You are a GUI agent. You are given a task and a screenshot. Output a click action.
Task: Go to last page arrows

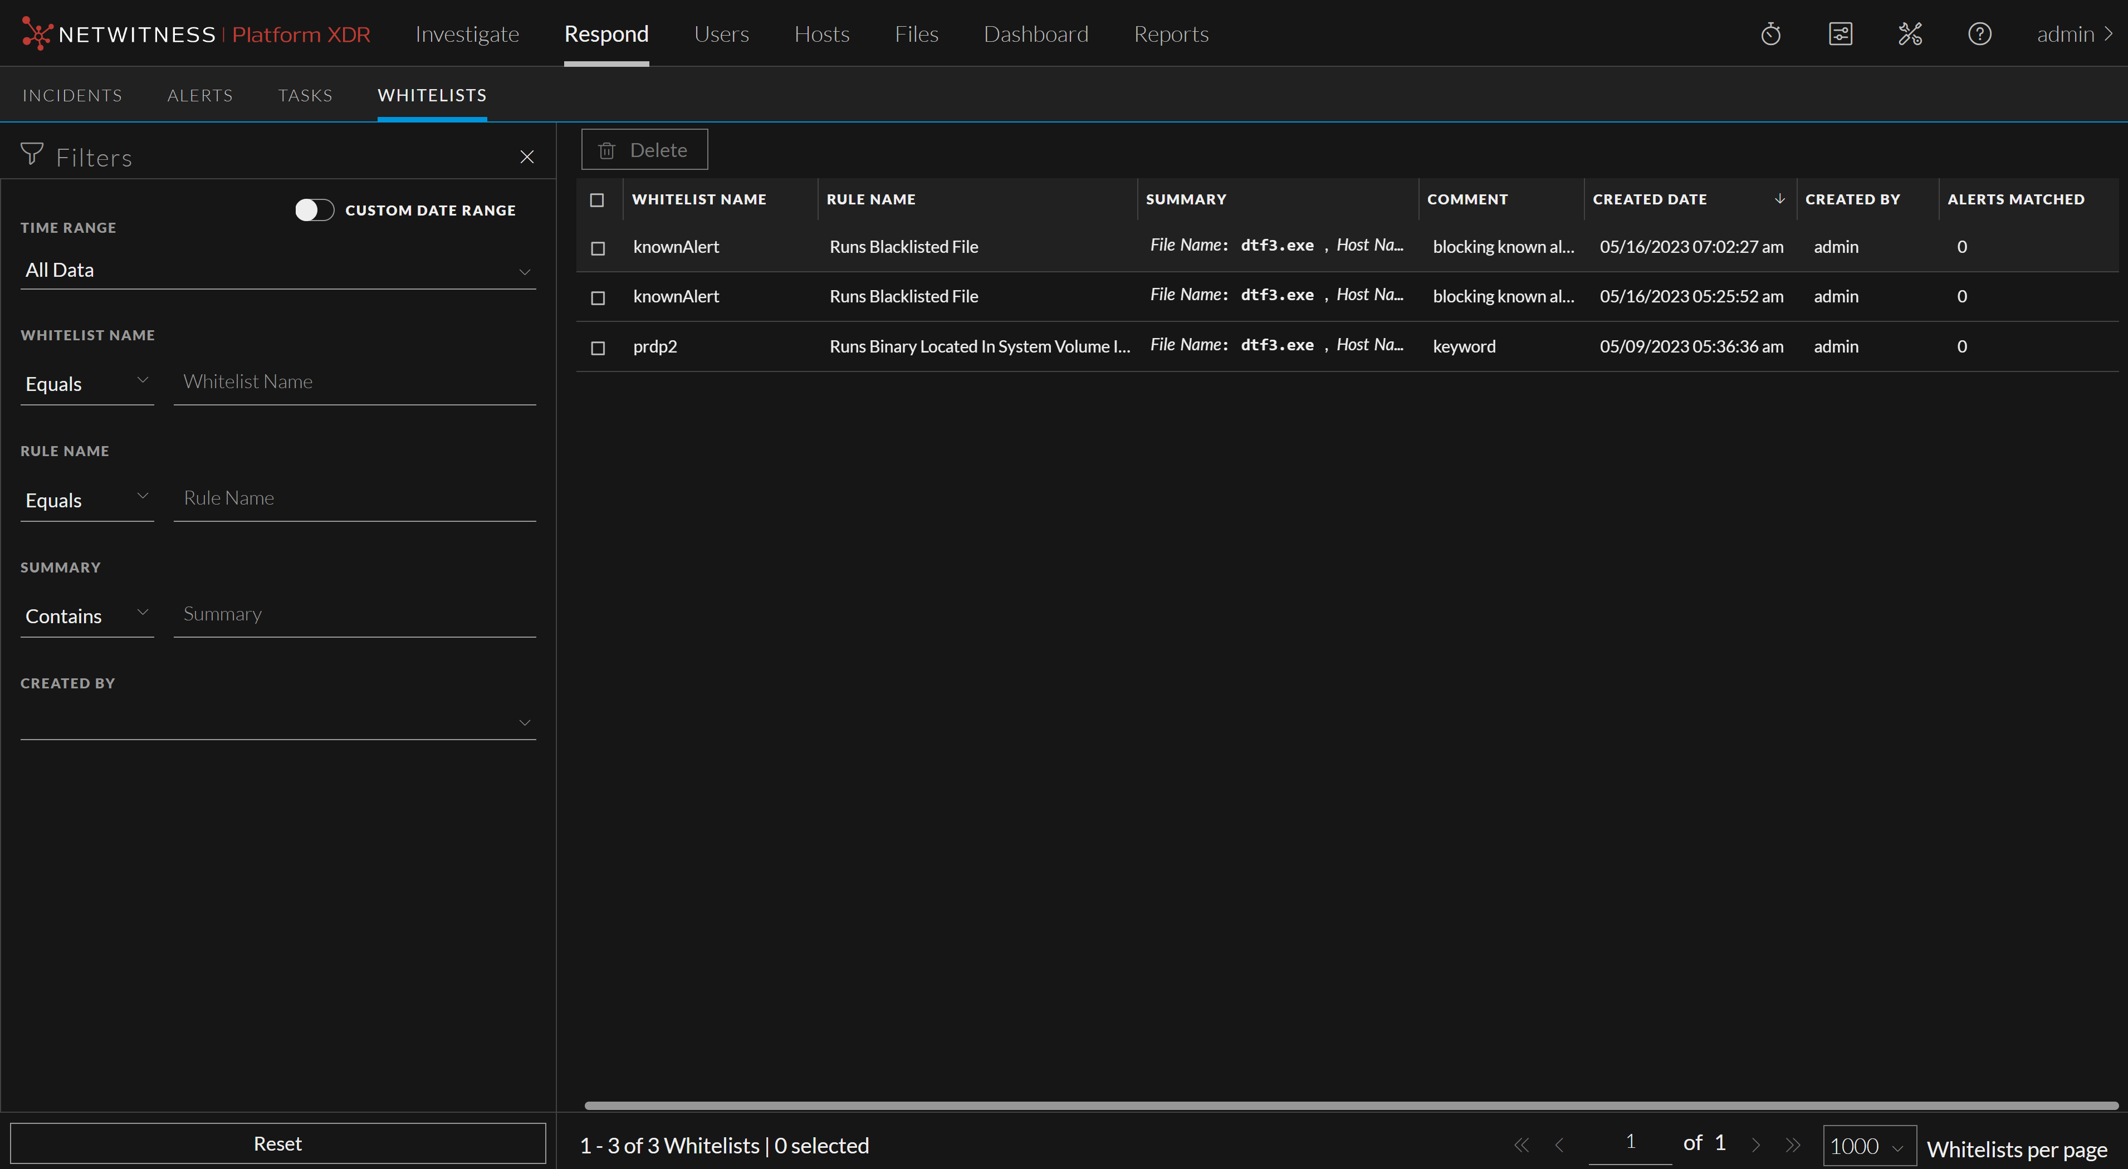1793,1144
